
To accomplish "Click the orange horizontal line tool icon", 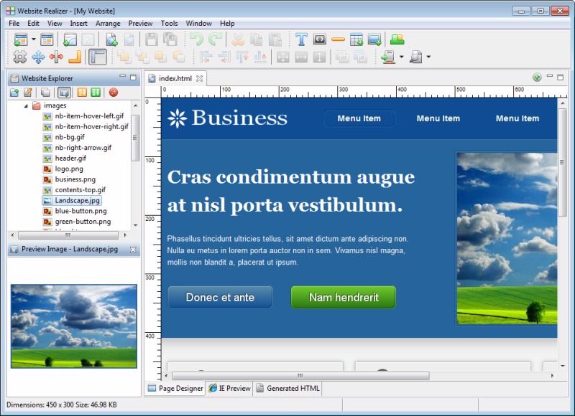I will [x=338, y=39].
